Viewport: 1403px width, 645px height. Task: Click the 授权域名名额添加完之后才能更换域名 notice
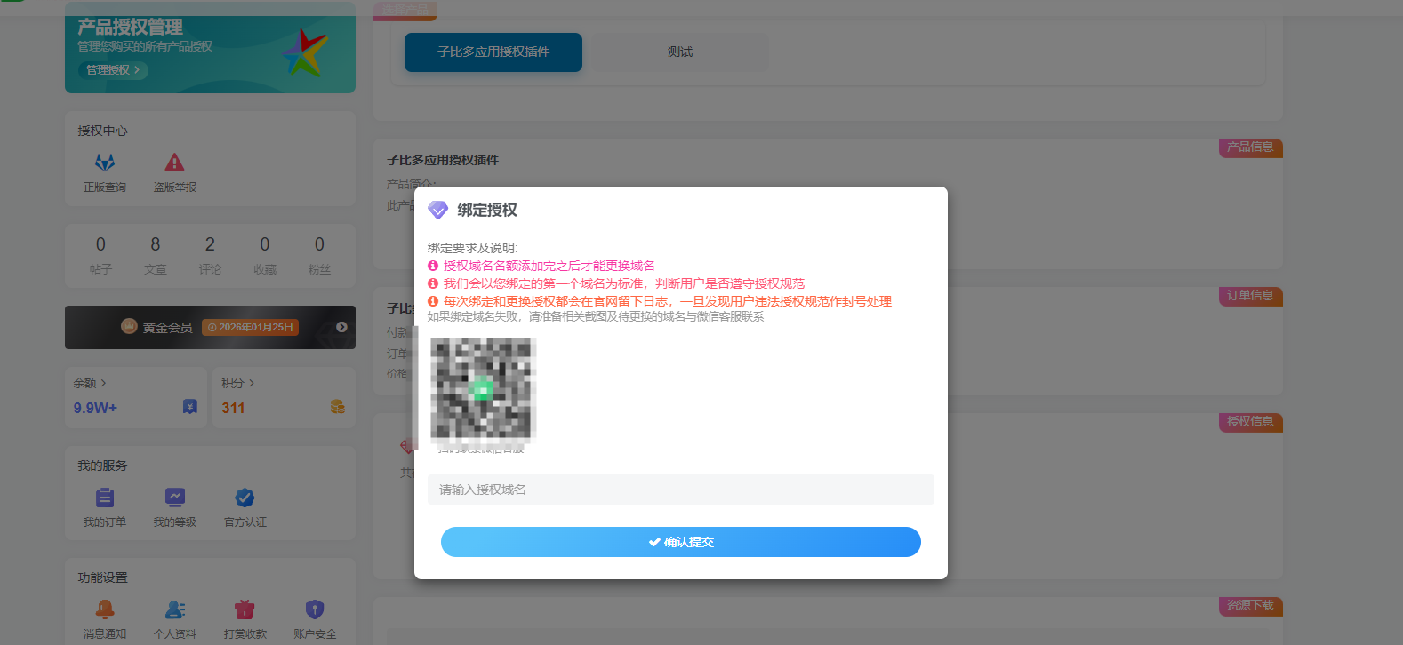click(x=549, y=266)
